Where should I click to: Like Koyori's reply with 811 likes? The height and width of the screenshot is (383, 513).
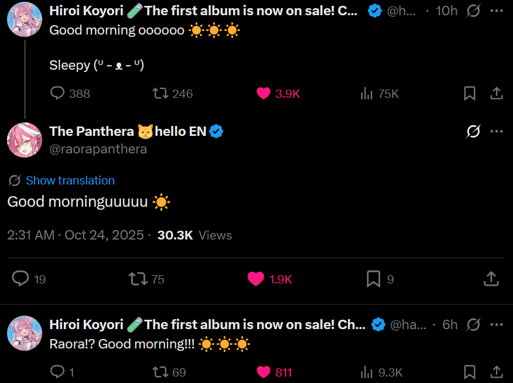(264, 372)
